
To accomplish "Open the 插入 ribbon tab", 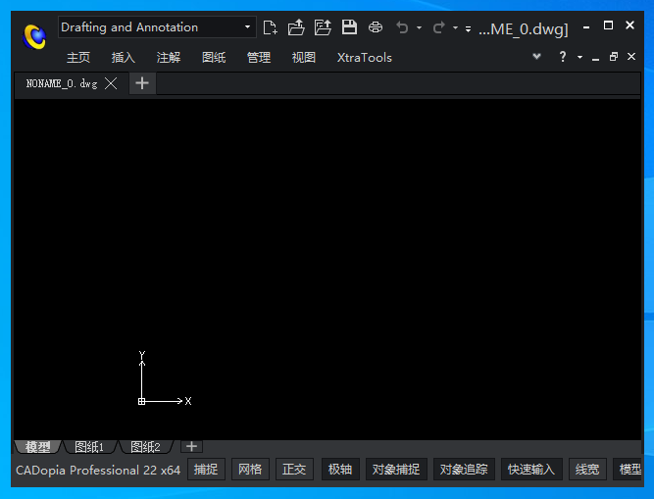I will (x=124, y=58).
